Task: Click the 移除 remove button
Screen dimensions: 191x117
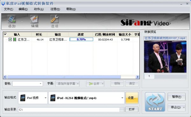Action: point(117,83)
